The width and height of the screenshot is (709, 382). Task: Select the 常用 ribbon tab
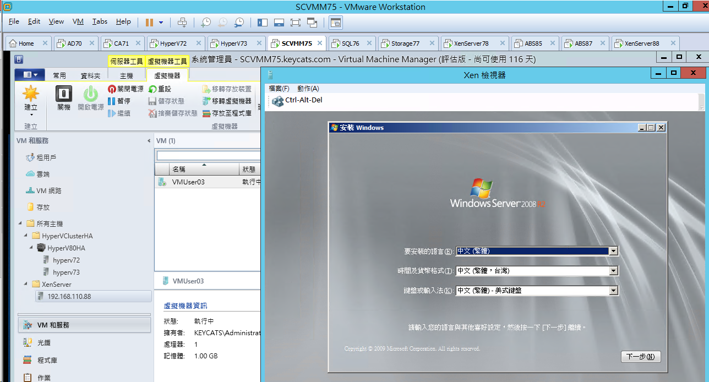(x=59, y=75)
